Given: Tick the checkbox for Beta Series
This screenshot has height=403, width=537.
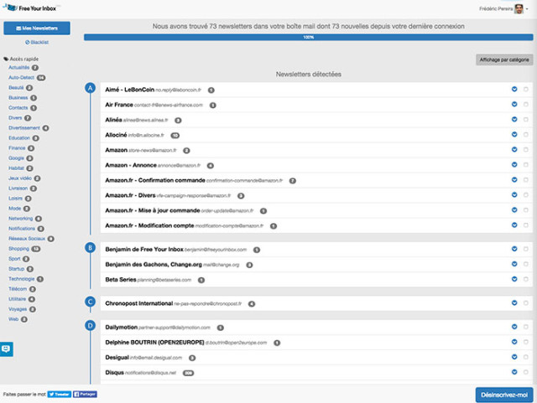Looking at the screenshot, I should 526,279.
